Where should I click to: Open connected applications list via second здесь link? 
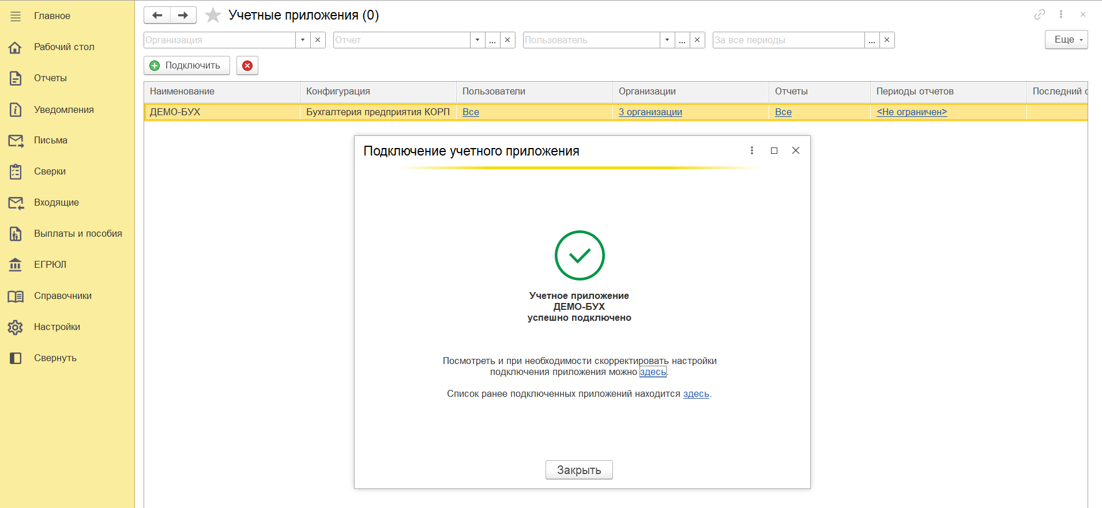pos(696,394)
